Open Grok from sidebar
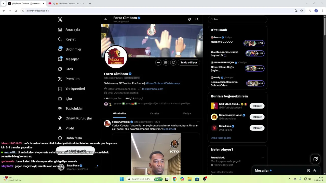The height and width of the screenshot is (183, 326). [x=65, y=69]
